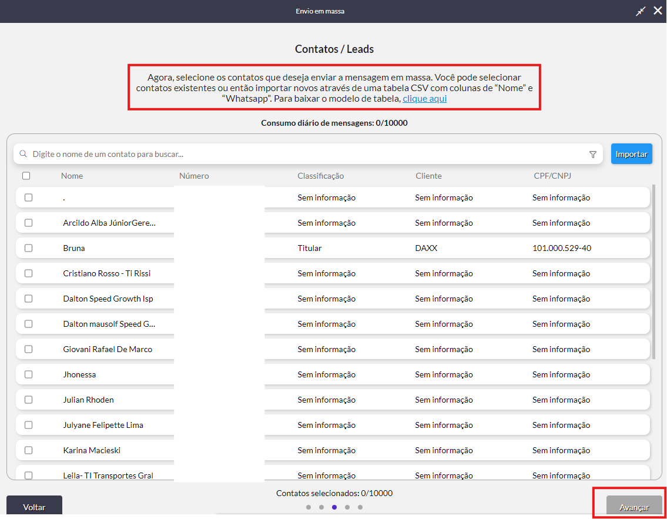Viewport: 667px width, 519px height.
Task: Tick the Dalton mausolf Speed checkbox
Action: point(28,324)
